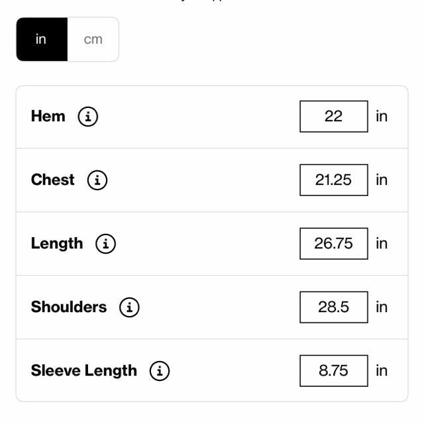Viewport: 424px width, 424px height.
Task: Click the Sleeve Length label text
Action: click(x=84, y=371)
